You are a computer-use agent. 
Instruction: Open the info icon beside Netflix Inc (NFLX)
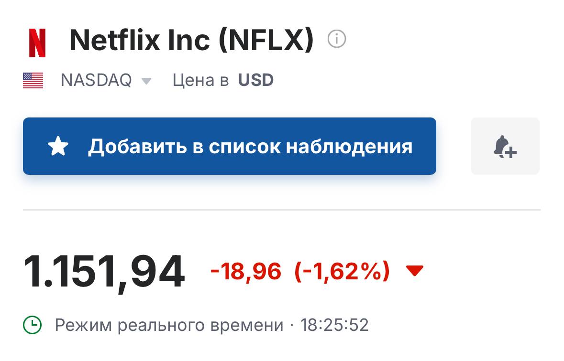[x=336, y=39]
